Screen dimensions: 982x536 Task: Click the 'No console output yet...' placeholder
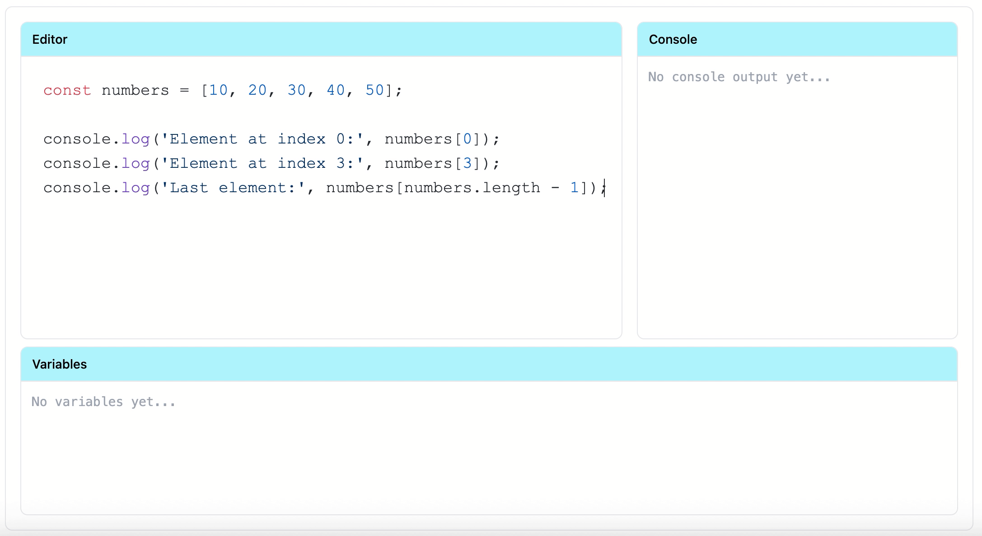[739, 77]
